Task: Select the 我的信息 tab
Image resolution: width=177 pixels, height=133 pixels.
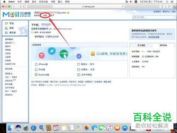Action: 163,45
